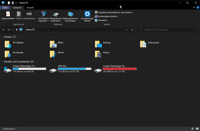Viewport: 200px width, 131px height.
Task: Click Dieser PC in address bar
Action: [31, 30]
